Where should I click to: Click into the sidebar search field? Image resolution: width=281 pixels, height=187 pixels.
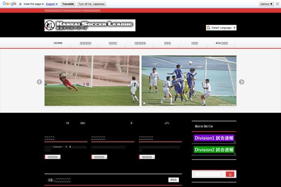(x=207, y=174)
